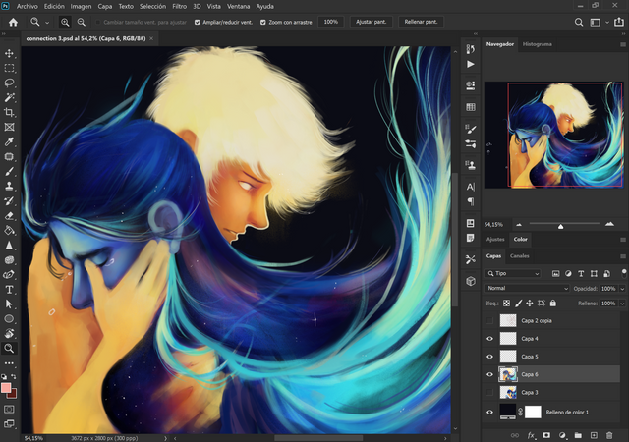This screenshot has height=442, width=629.
Task: Click the Ajustar pant. button
Action: point(371,22)
